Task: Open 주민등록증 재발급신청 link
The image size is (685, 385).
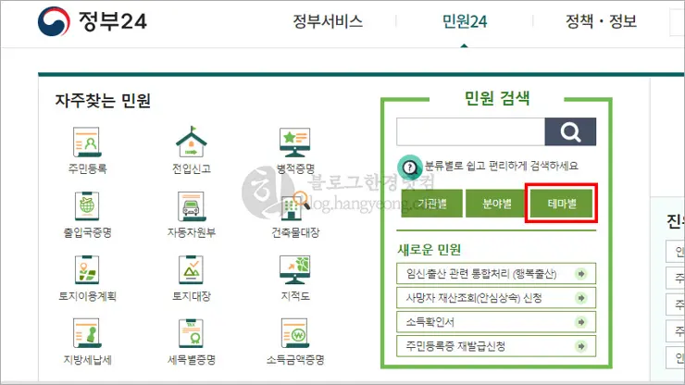Action: (496, 346)
